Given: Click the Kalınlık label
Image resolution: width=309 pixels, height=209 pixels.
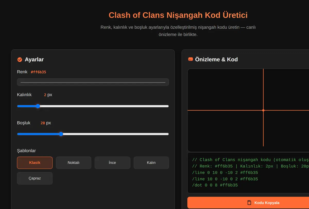Looking at the screenshot, I should 24,95.
